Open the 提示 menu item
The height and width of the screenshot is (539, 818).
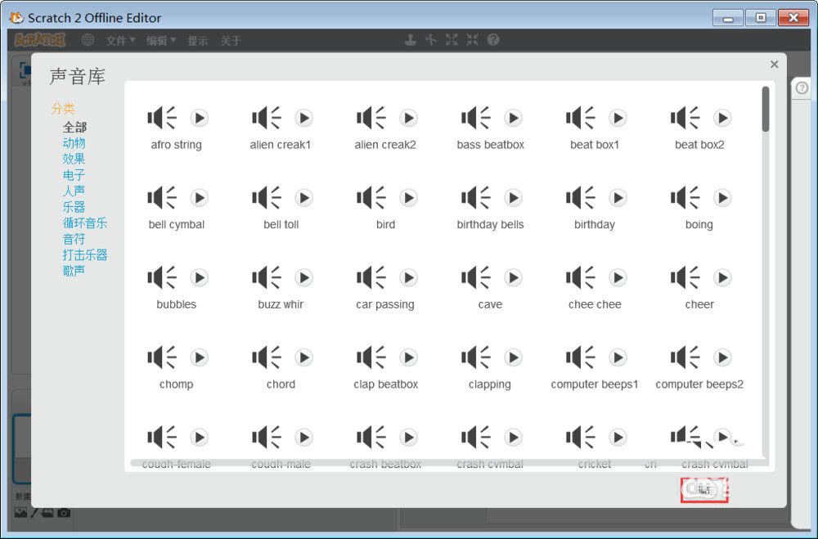(x=198, y=40)
